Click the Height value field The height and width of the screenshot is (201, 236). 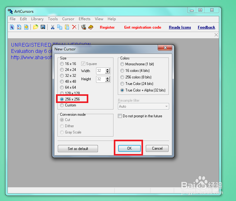pyautogui.click(x=101, y=79)
